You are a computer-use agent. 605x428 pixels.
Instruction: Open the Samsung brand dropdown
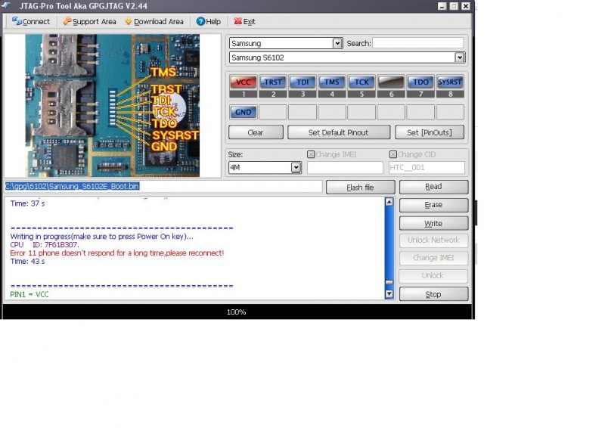click(337, 43)
